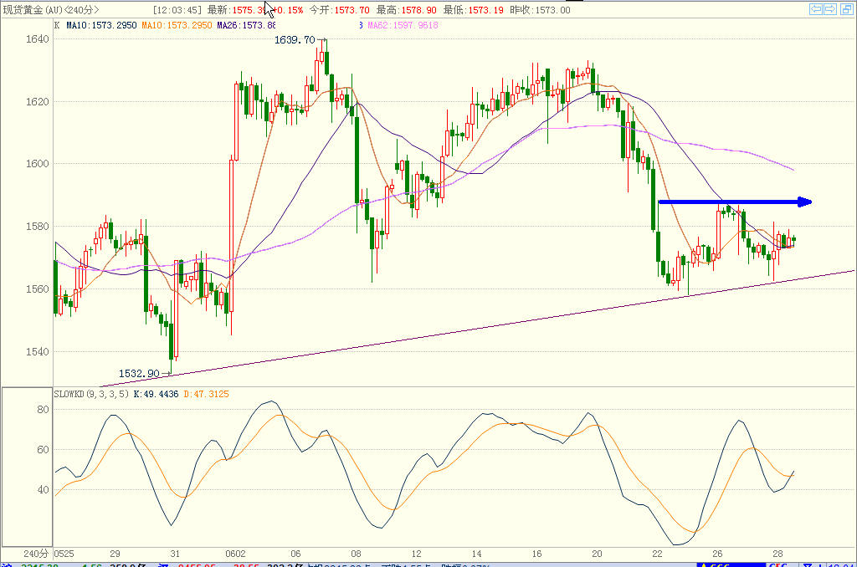Click the 1600 price axis label
857x567 pixels.
tap(37, 164)
